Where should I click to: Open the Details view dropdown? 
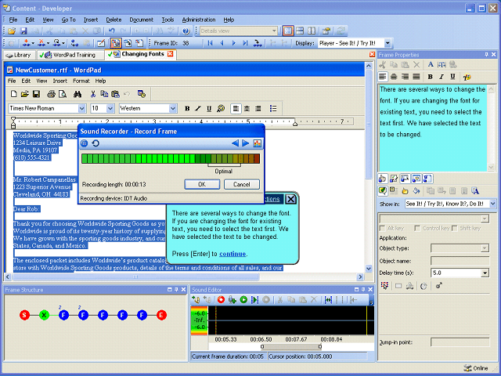(x=274, y=31)
